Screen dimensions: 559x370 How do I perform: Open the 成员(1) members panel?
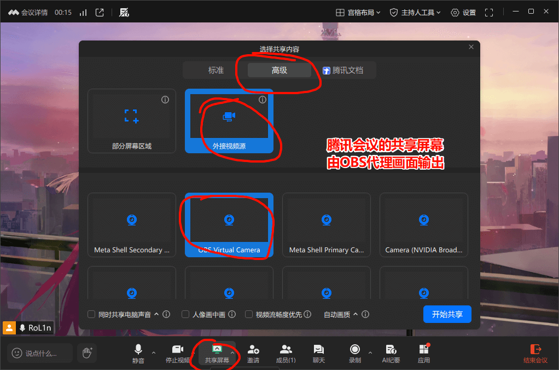tap(286, 354)
